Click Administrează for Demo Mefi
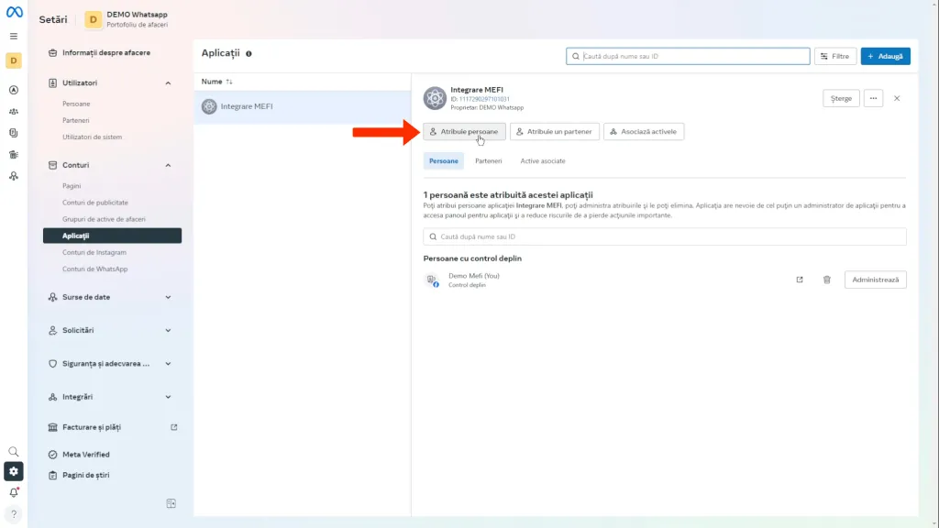Image resolution: width=939 pixels, height=528 pixels. coord(875,280)
